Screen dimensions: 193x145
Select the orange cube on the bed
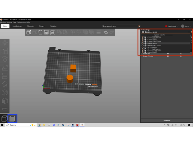point(73,68)
